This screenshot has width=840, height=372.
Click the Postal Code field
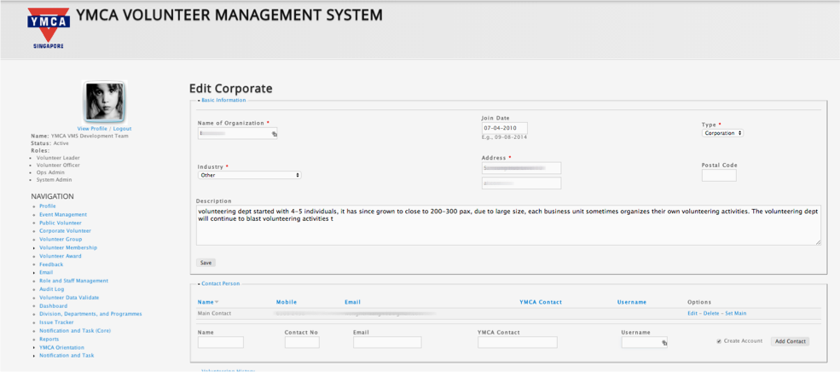pos(719,176)
